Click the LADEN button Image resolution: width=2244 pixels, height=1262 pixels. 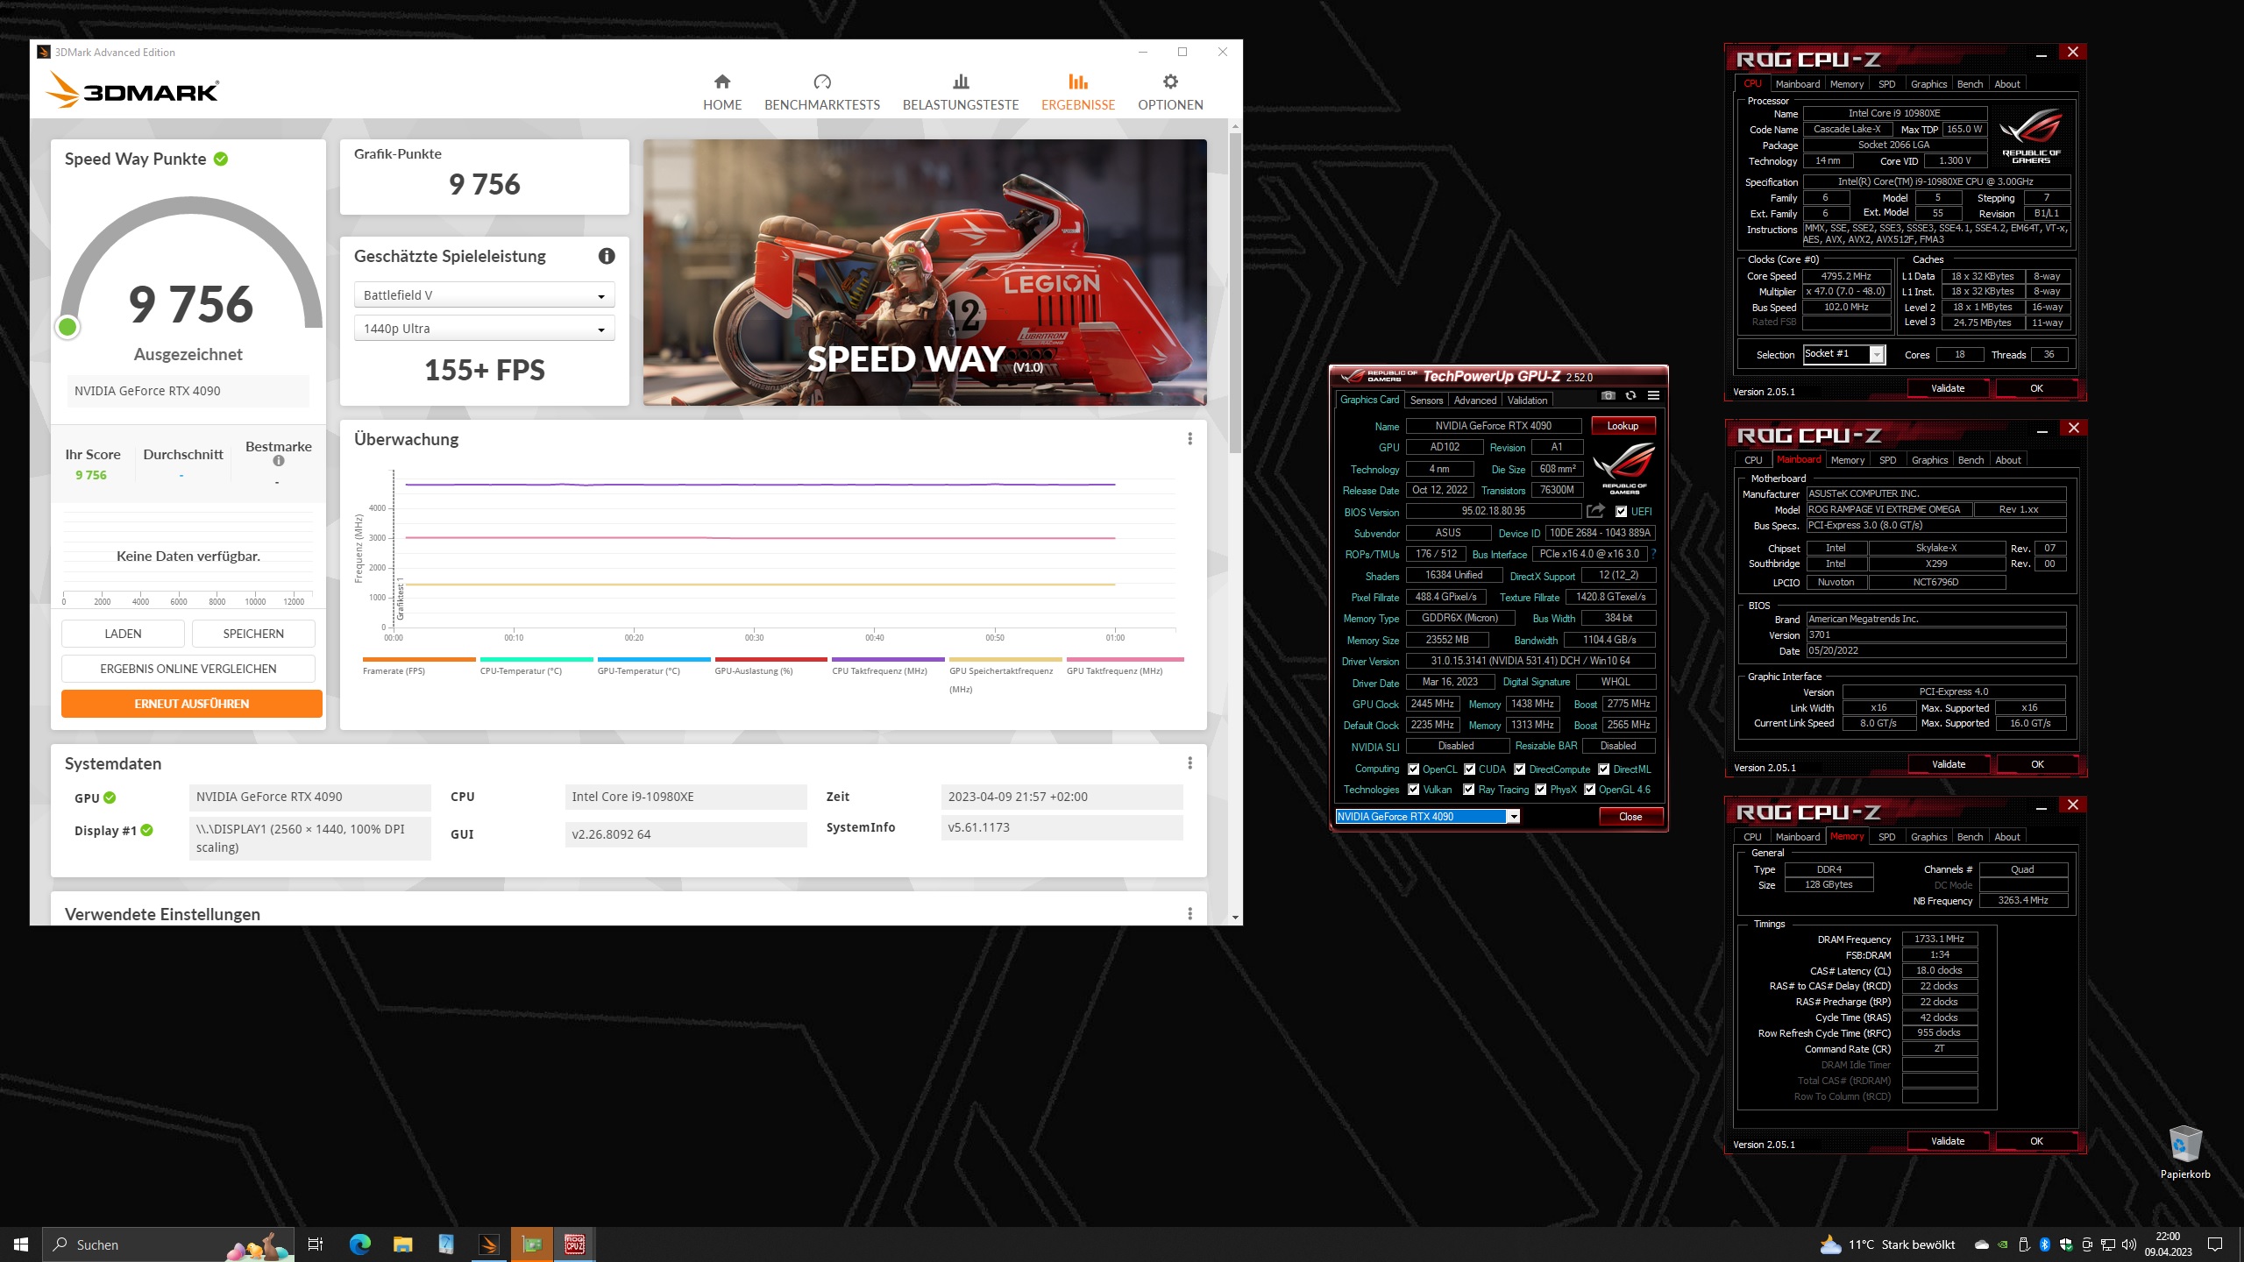(123, 634)
